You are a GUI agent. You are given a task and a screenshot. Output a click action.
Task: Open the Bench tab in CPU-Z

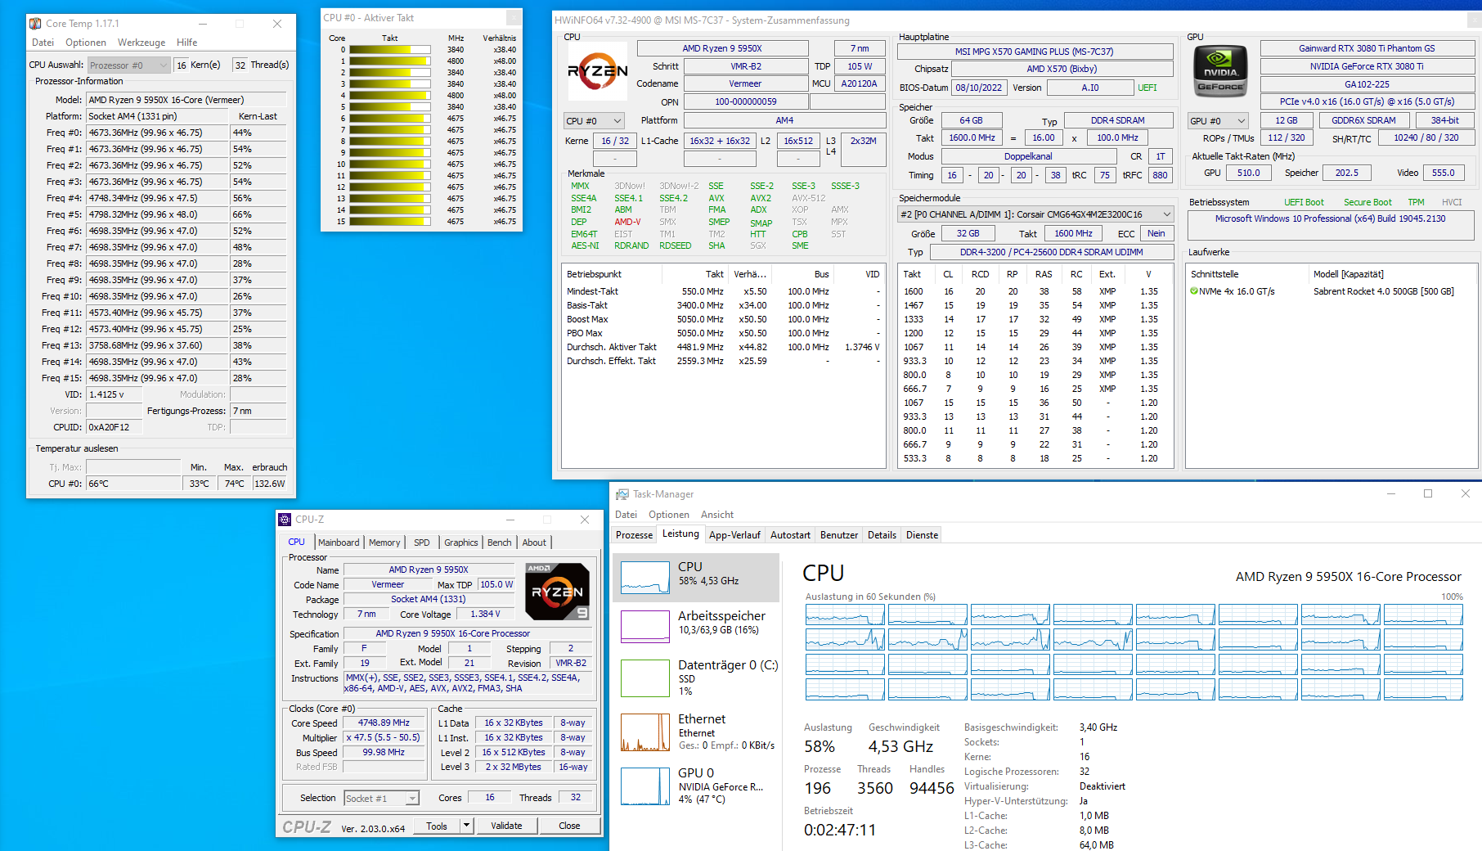click(x=499, y=543)
